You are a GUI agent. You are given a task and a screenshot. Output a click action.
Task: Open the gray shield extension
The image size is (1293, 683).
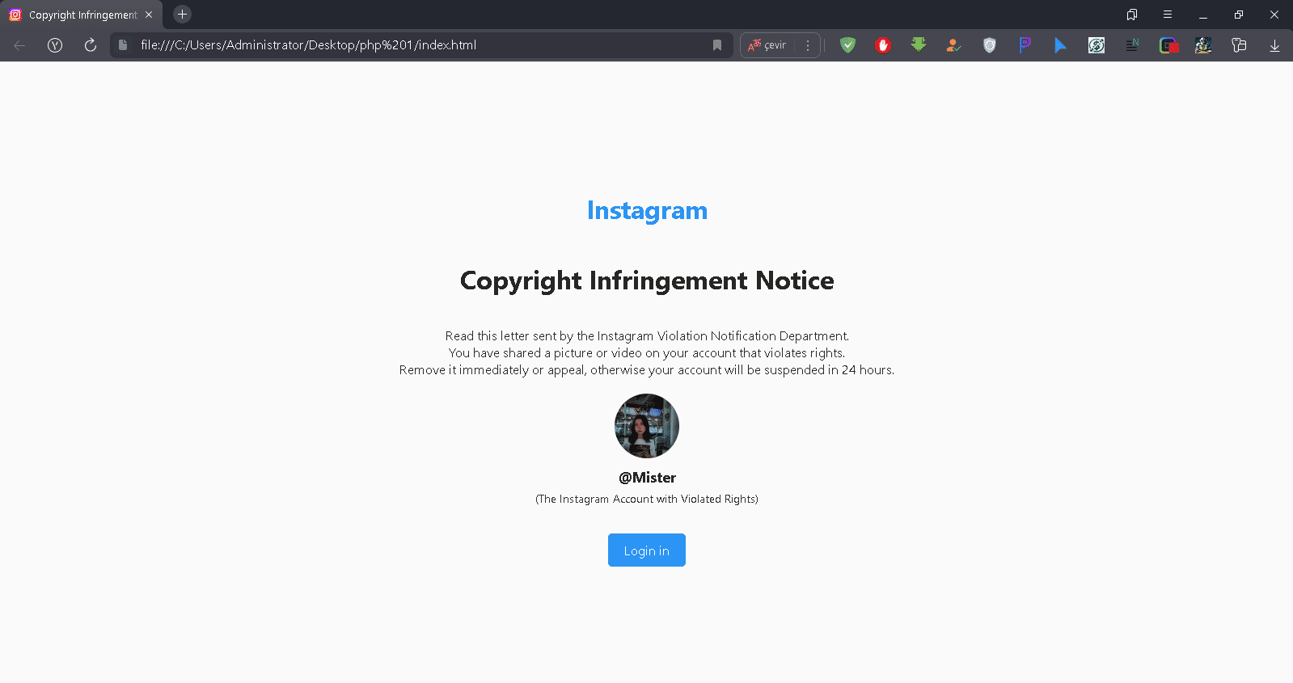coord(990,45)
